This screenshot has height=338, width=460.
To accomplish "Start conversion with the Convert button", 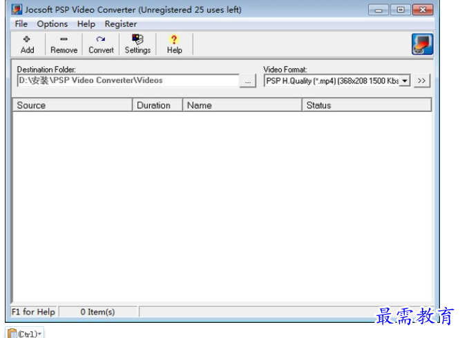I will pyautogui.click(x=101, y=44).
